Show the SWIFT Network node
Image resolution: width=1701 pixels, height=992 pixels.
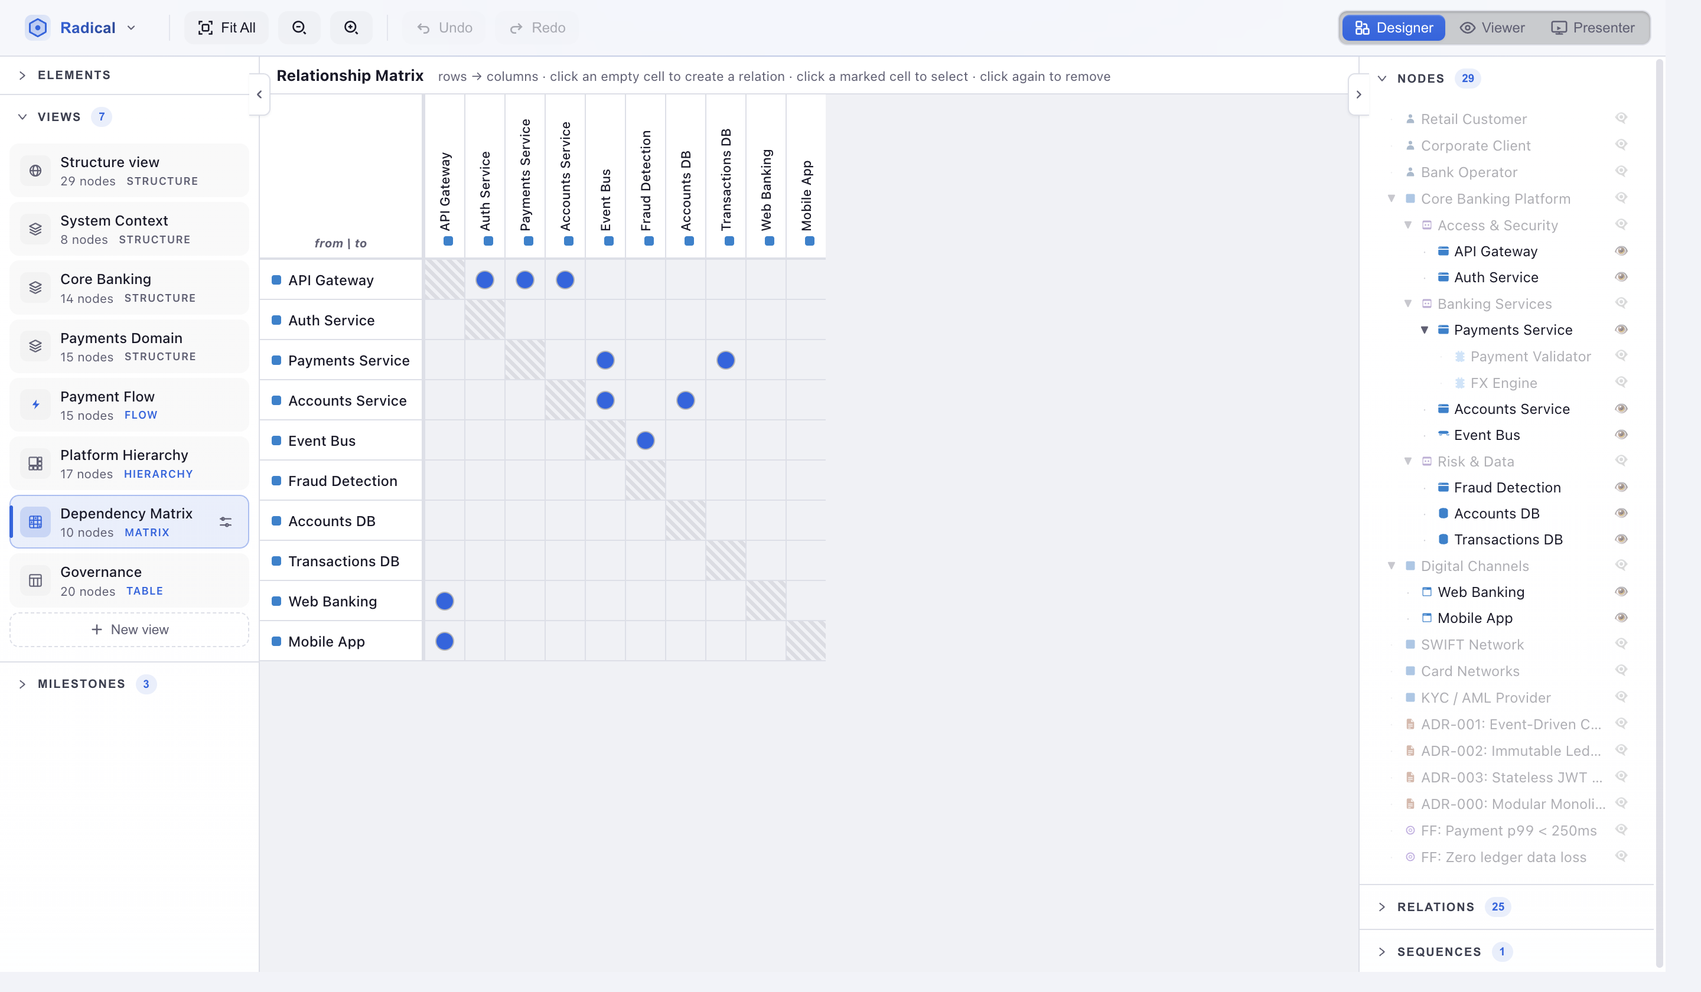point(1621,644)
